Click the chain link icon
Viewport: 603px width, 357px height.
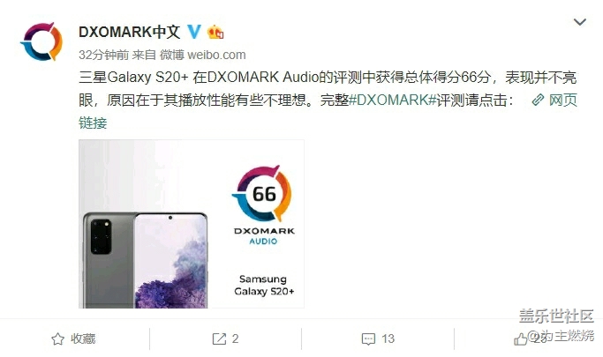tap(538, 100)
